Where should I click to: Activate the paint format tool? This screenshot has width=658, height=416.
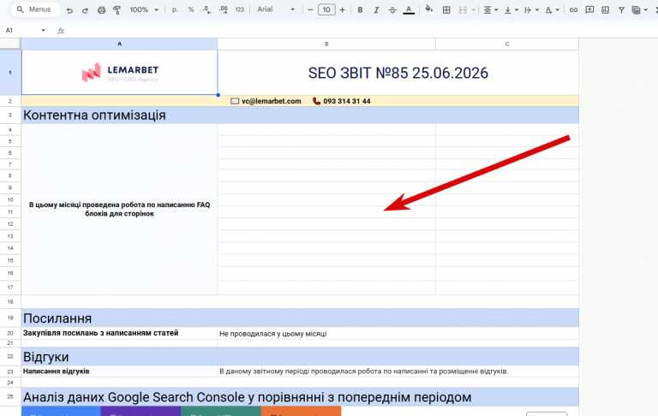click(117, 9)
